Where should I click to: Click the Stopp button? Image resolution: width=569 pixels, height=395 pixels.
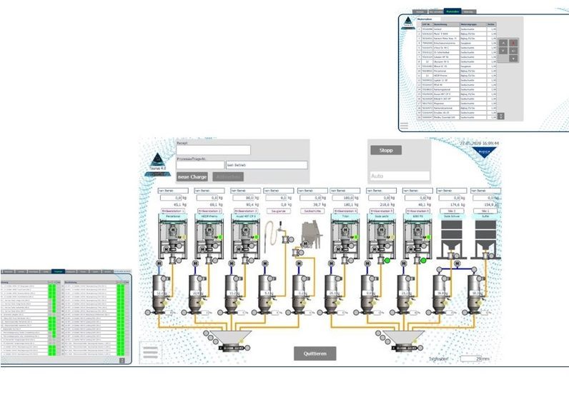[x=386, y=150]
